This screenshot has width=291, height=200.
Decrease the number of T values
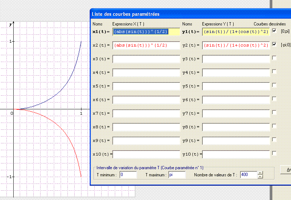click(x=260, y=177)
